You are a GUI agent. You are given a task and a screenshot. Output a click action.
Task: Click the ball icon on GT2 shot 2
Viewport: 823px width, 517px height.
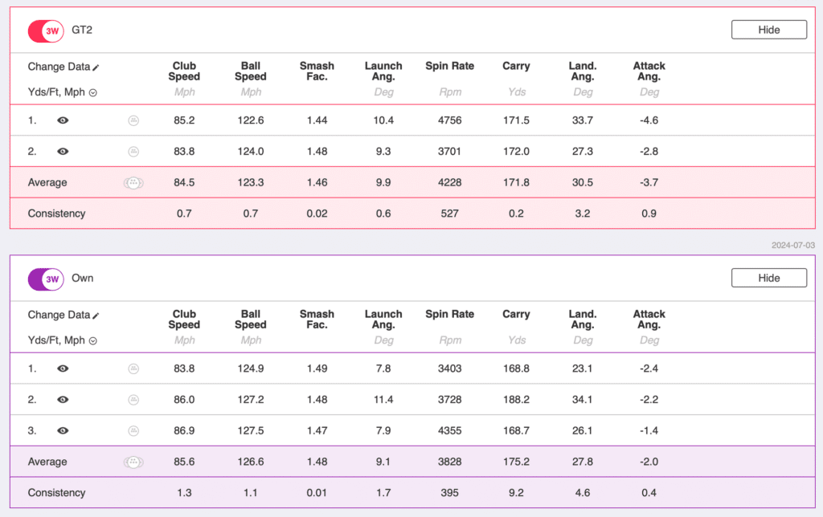(x=133, y=152)
